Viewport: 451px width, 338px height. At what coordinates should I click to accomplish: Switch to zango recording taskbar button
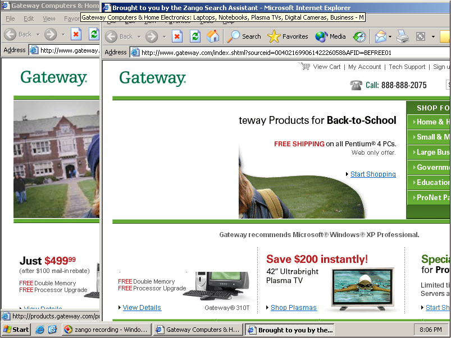point(106,330)
